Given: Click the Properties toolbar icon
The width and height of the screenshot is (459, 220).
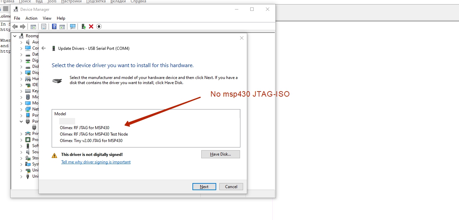Looking at the screenshot, I should (44, 26).
